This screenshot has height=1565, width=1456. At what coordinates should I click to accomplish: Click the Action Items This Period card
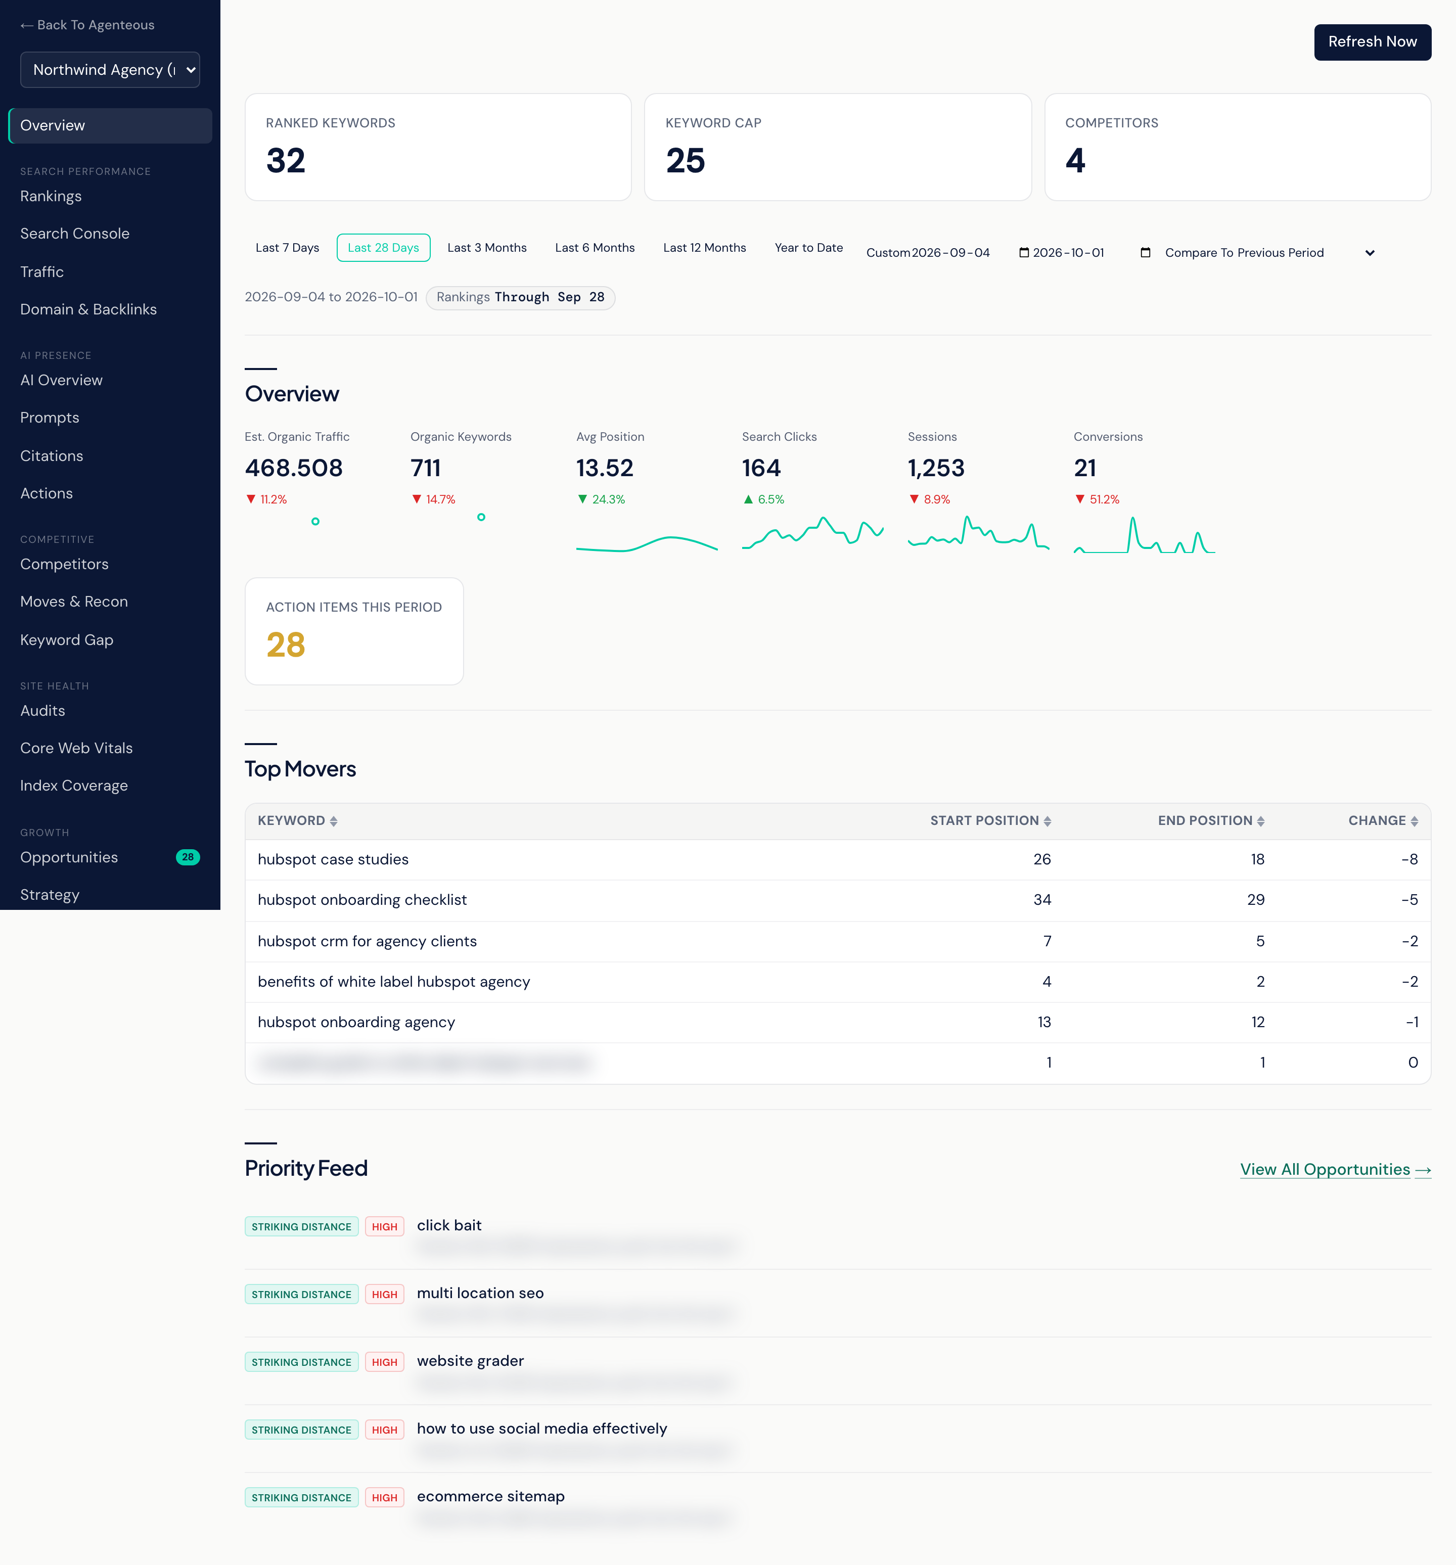(354, 631)
